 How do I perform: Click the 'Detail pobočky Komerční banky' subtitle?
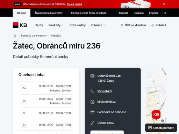[x=41, y=57]
